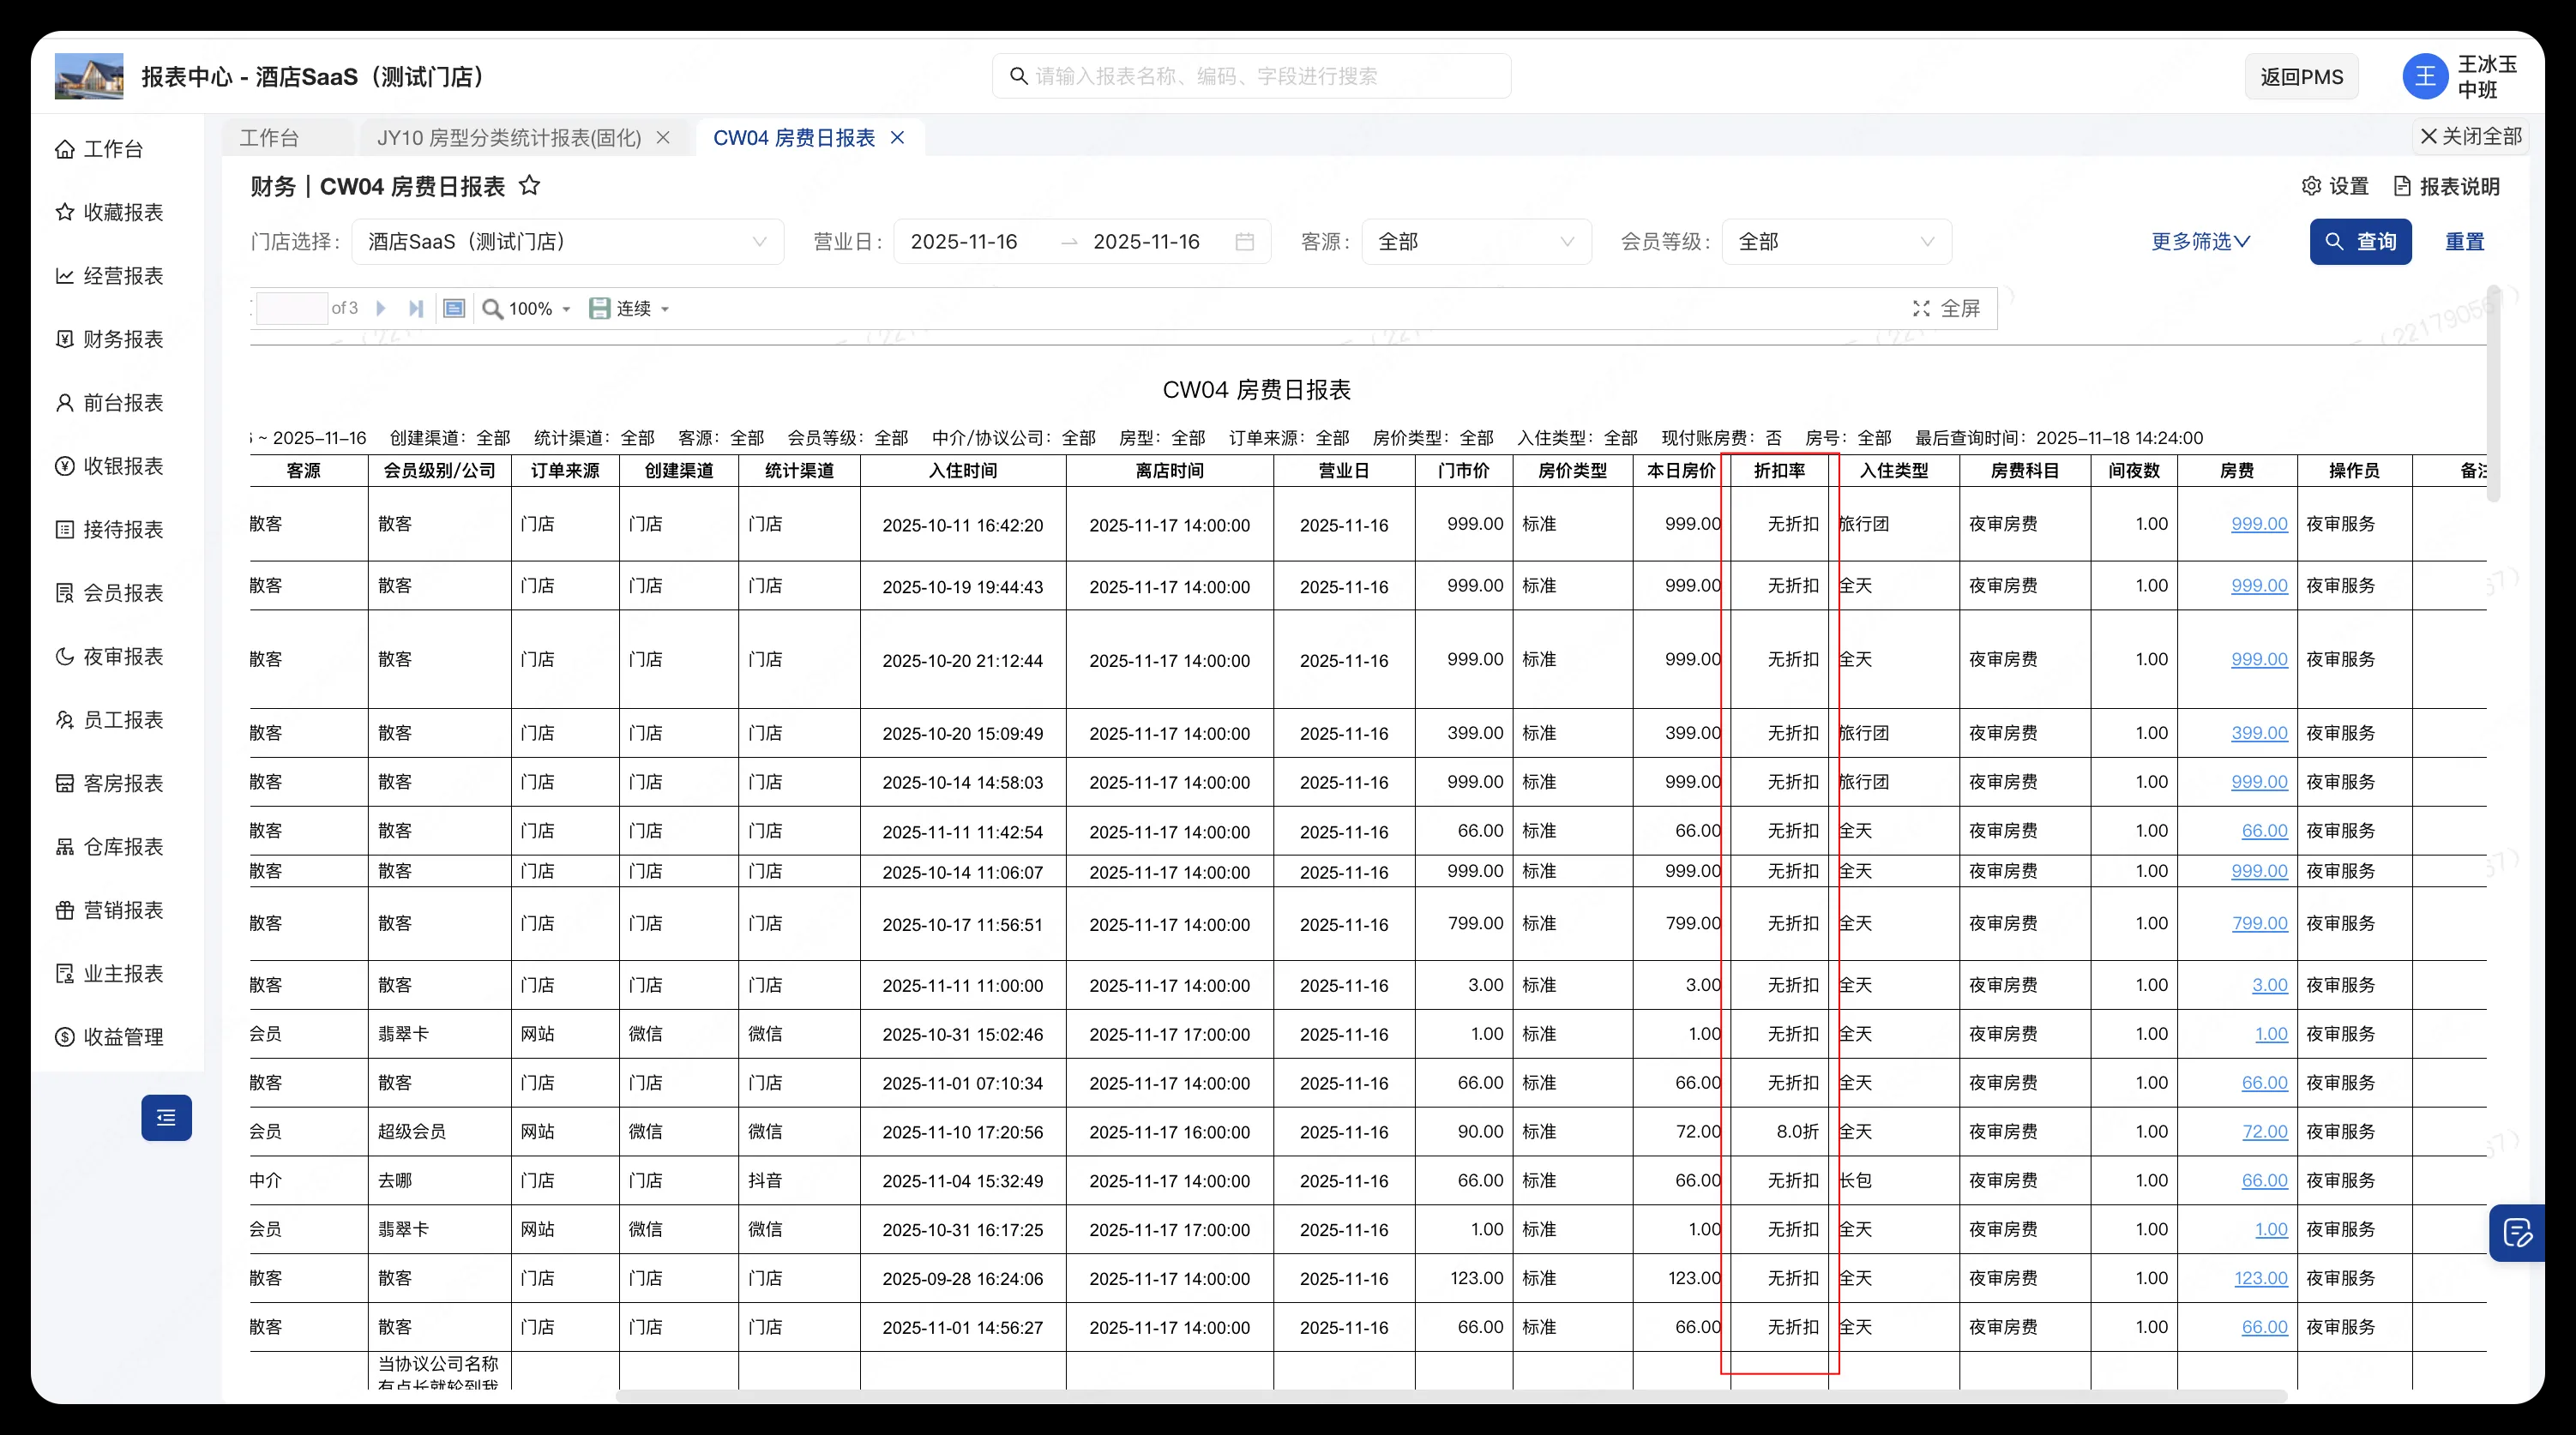Run the report with 查询 button
Image resolution: width=2576 pixels, height=1435 pixels.
coord(2361,241)
